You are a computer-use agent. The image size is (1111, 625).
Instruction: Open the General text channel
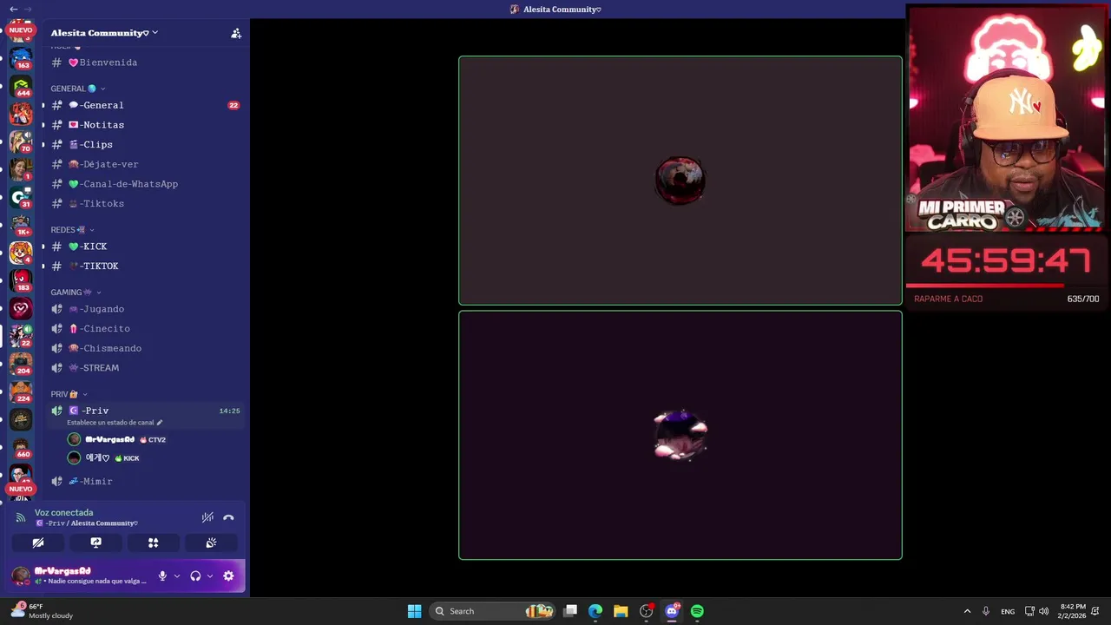pyautogui.click(x=145, y=105)
